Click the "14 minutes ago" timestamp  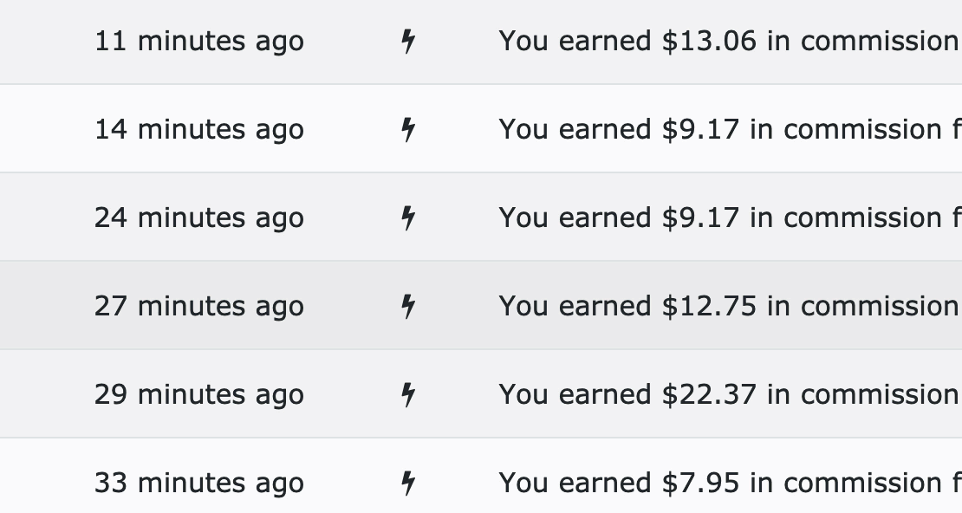coord(199,130)
